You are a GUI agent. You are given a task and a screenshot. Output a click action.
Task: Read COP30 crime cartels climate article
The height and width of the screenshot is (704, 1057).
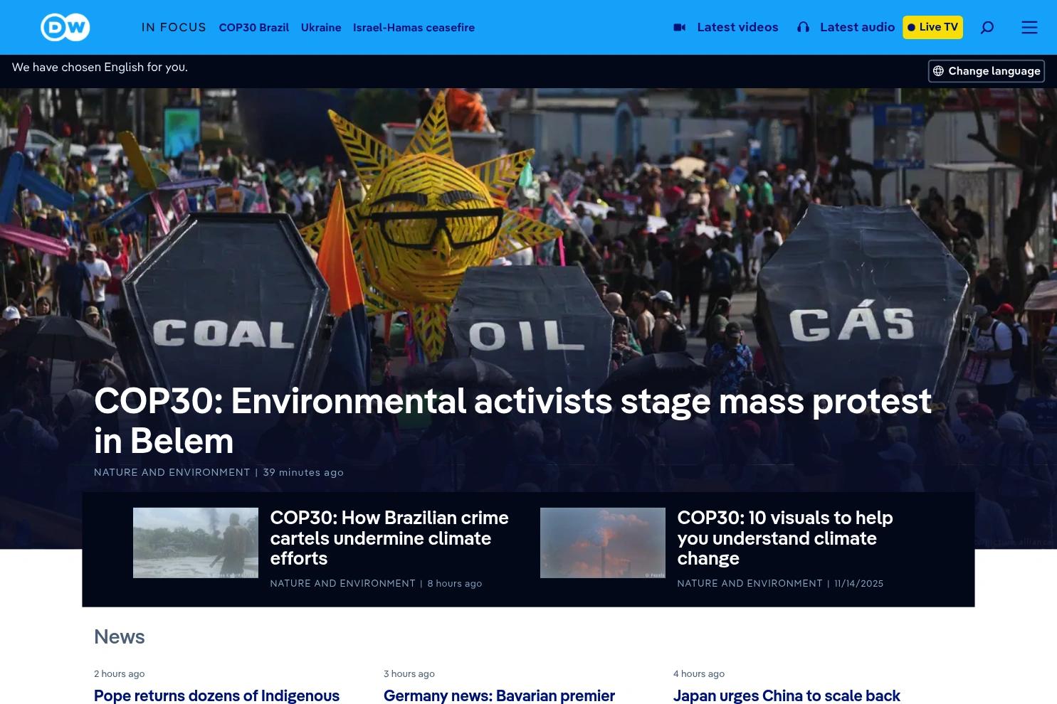389,538
